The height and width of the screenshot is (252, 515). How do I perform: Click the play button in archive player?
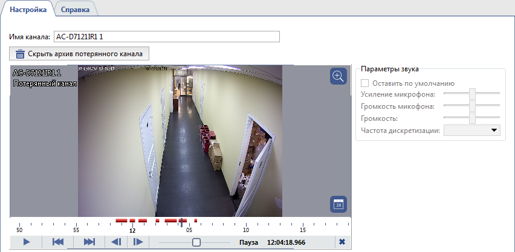[27, 242]
